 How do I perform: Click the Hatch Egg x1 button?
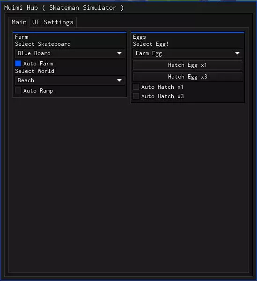point(188,65)
